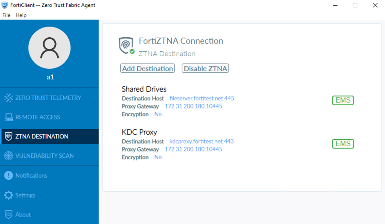The image size is (385, 224).
Task: Click the EMS tag next to Shared Drives
Action: click(343, 100)
